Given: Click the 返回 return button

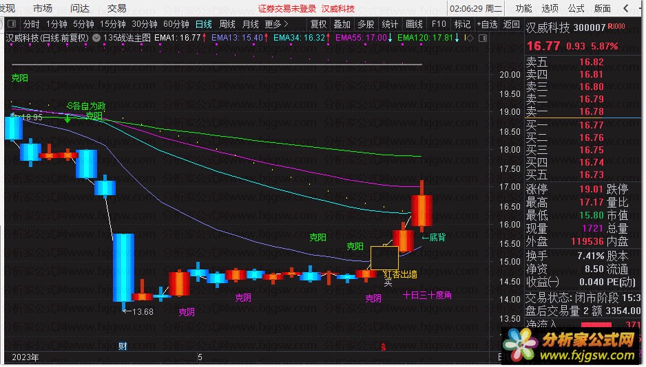Looking at the screenshot, I should (511, 24).
